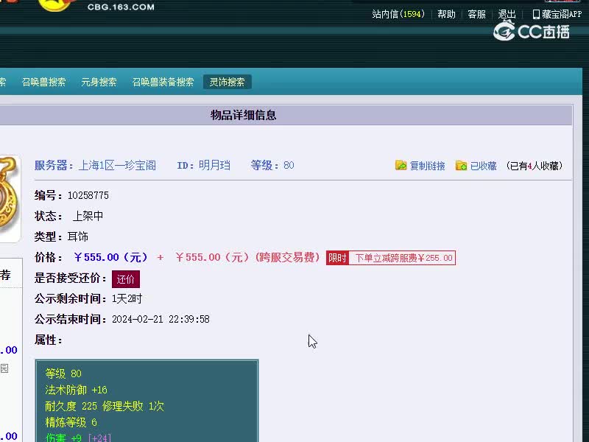Click CBG.163.COM site logo text
The width and height of the screenshot is (589, 442).
point(121,7)
